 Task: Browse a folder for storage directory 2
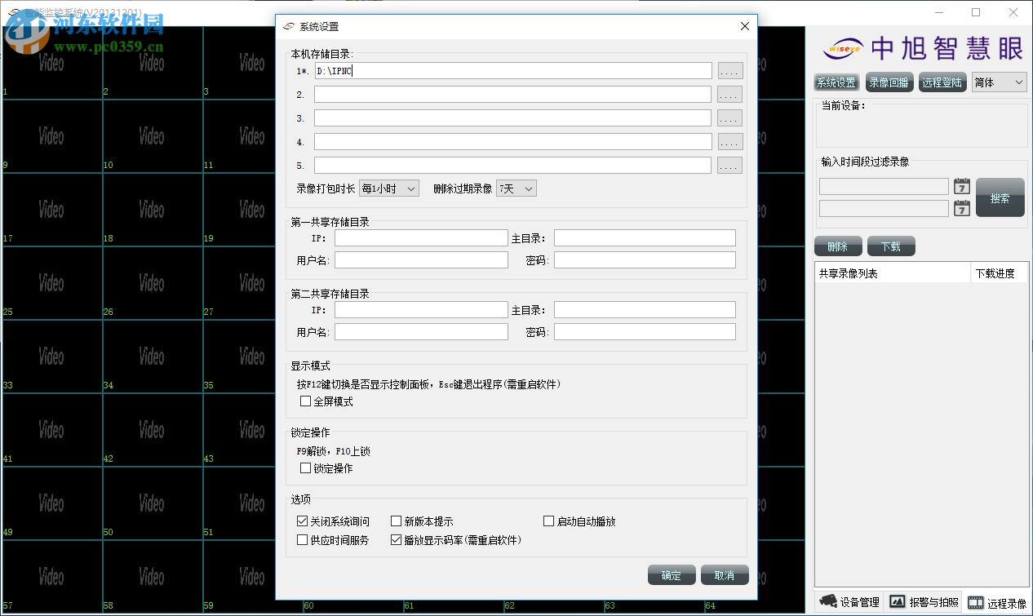tap(729, 94)
